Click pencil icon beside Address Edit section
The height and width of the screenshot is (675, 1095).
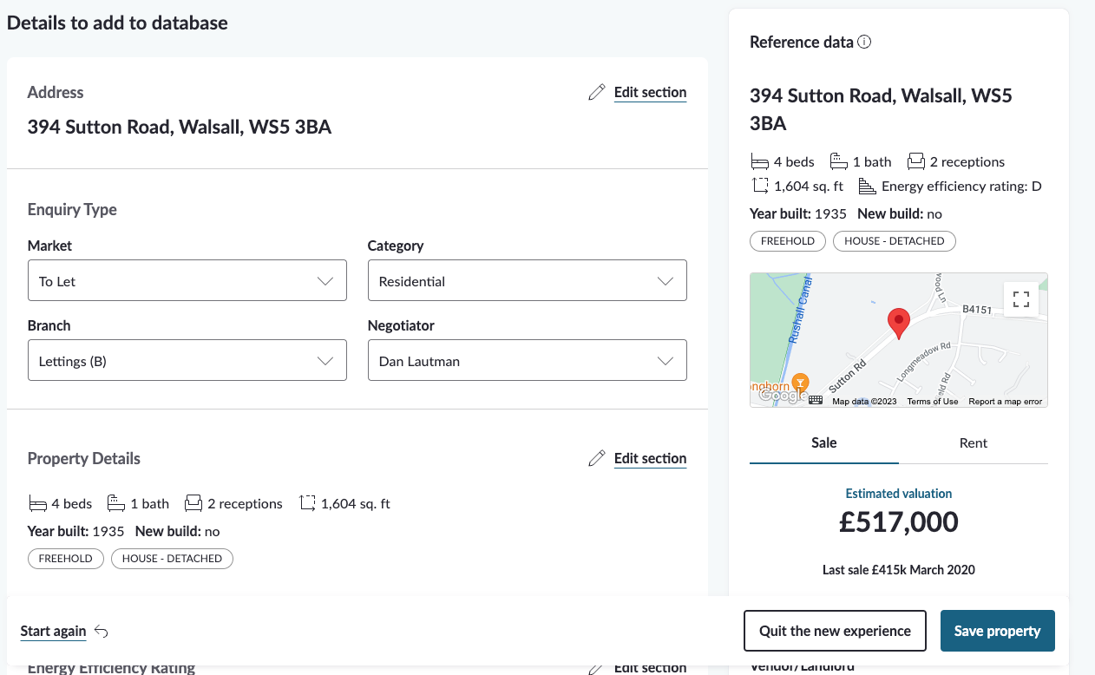click(596, 93)
